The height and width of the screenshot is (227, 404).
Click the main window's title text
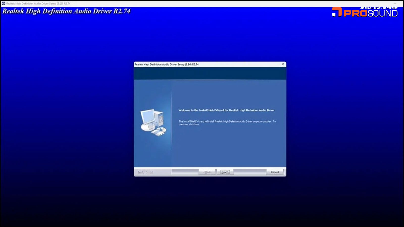(x=38, y=4)
